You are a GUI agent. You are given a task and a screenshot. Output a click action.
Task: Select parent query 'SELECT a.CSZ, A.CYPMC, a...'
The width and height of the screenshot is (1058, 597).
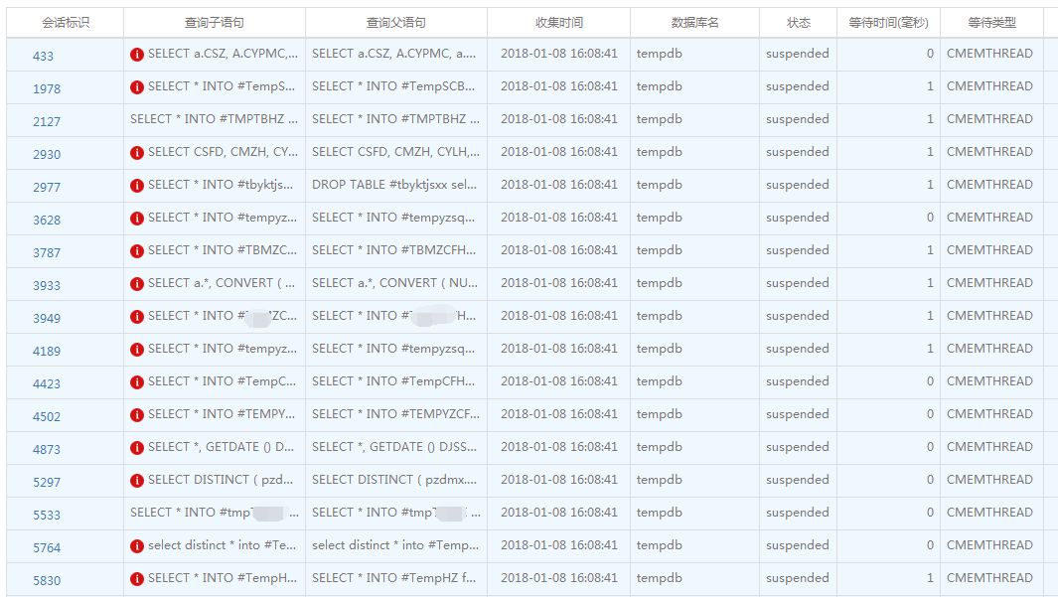tap(394, 54)
